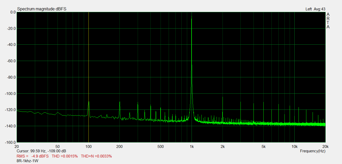Click the ARTA vertical logo text
This screenshot has width=342, height=164.
[x=328, y=20]
